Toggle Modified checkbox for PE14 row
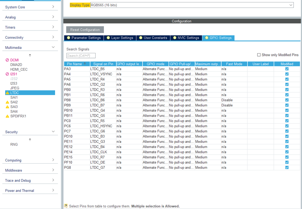Screen dimensions: 302x209 click(287, 152)
